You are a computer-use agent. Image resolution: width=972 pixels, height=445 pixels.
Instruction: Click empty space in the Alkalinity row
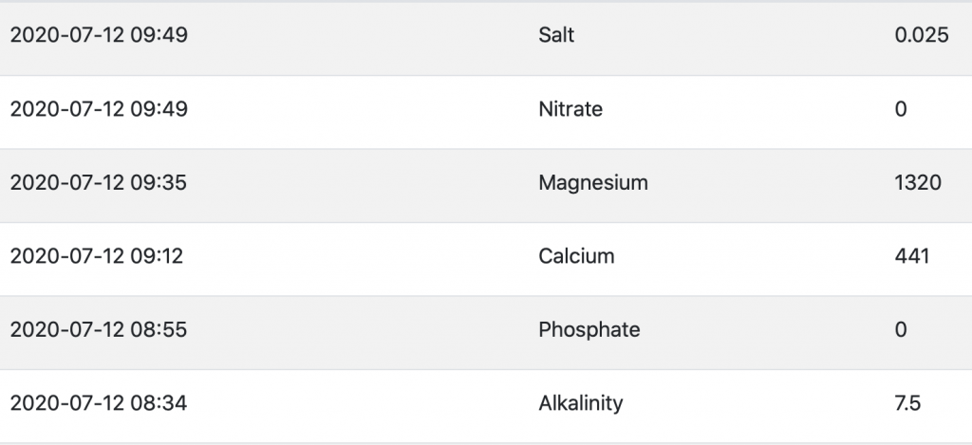(361, 403)
